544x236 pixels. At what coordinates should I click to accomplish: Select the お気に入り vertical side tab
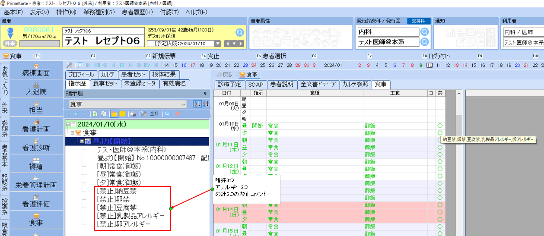4,81
